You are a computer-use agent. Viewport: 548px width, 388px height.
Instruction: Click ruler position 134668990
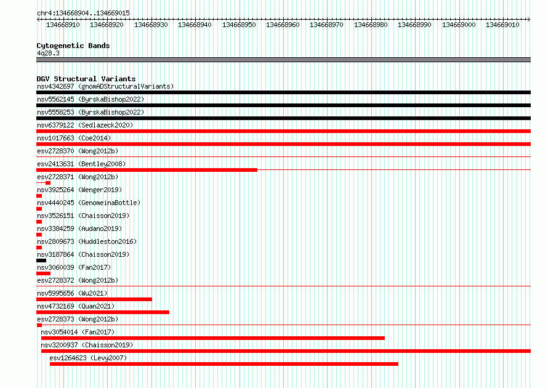point(414,25)
